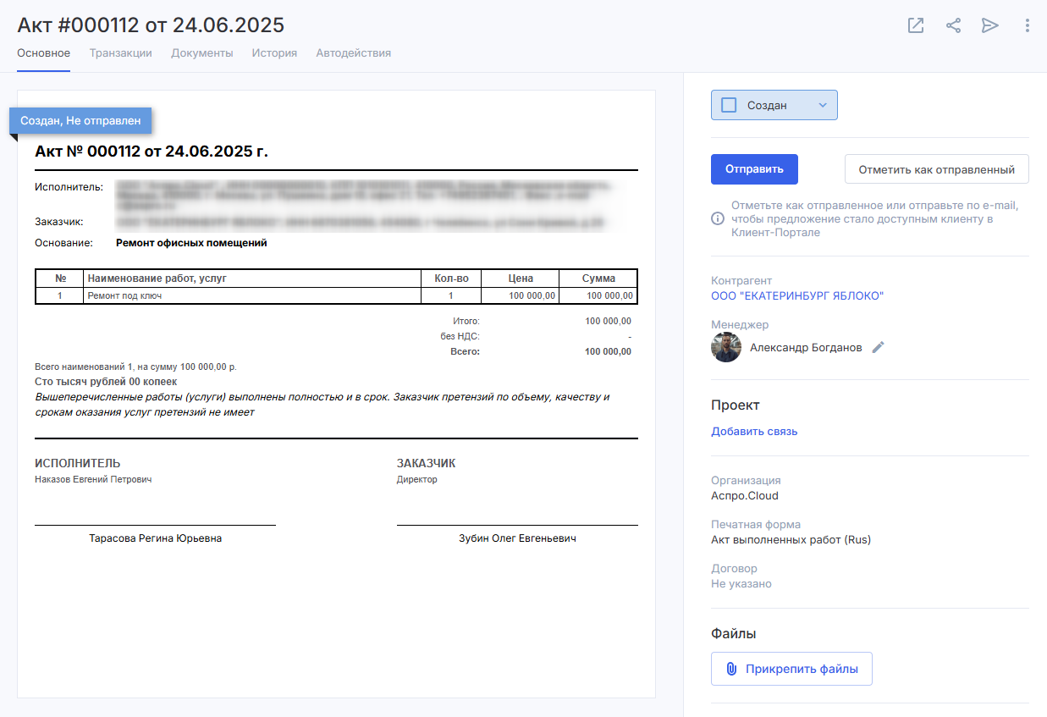The image size is (1047, 717).
Task: Select the Автодействия tab
Action: pos(353,52)
